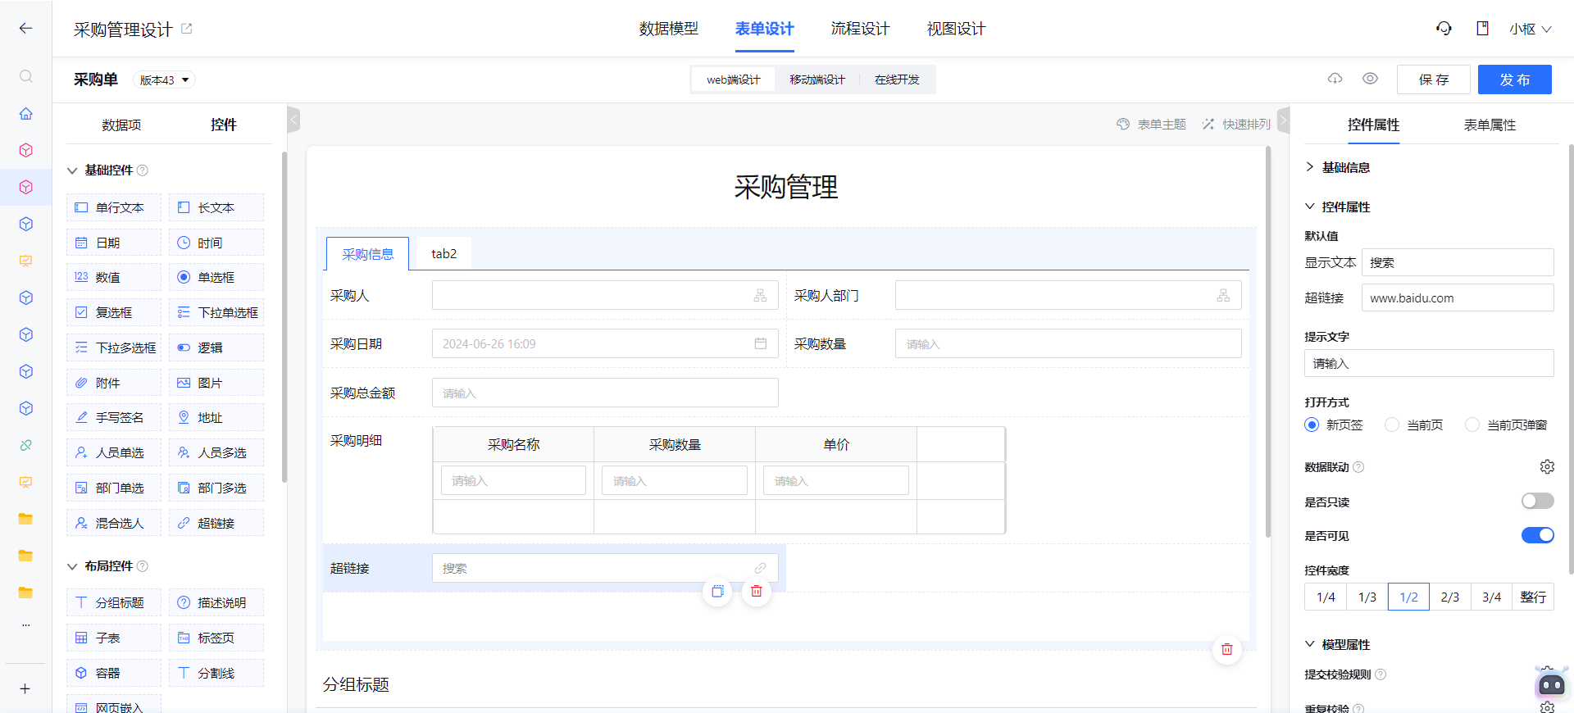
Task: Click the help icon next to 布局控件
Action: coord(142,566)
